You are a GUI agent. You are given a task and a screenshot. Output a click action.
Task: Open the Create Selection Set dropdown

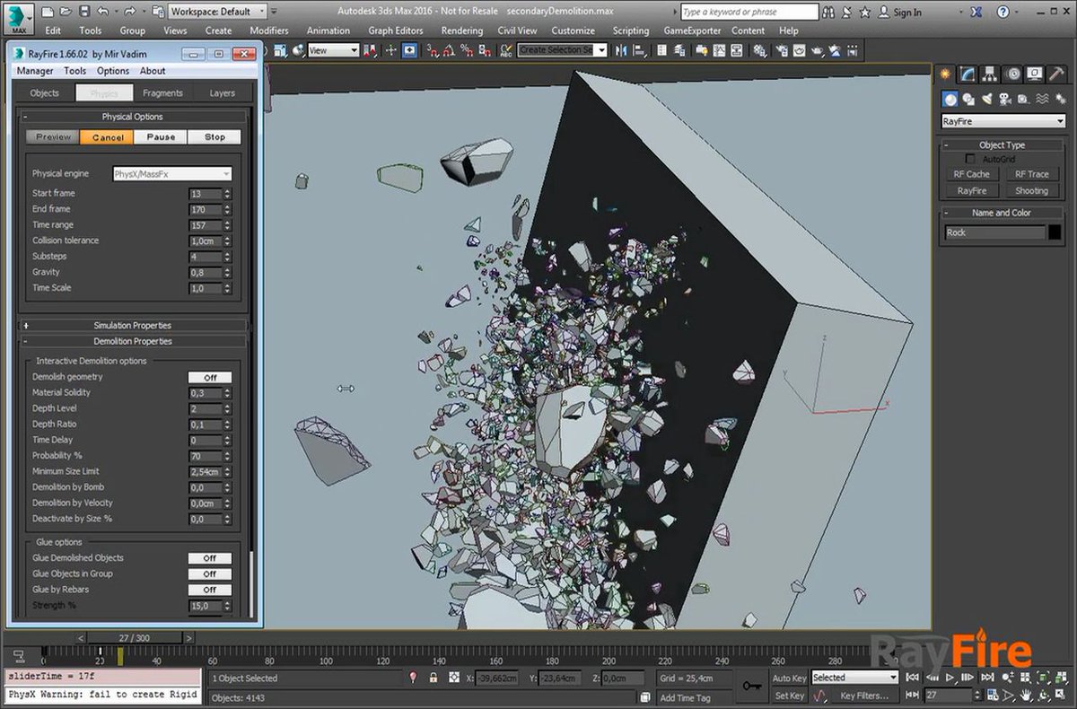(x=563, y=50)
